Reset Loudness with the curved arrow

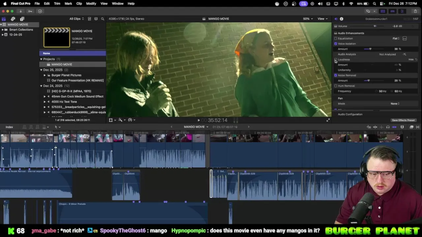click(x=416, y=60)
